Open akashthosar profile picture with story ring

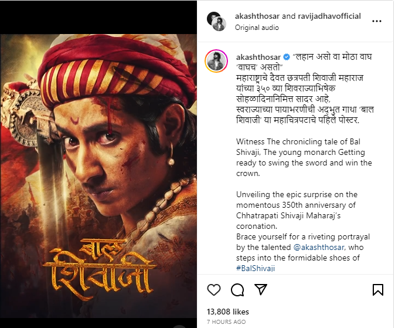coord(216,61)
